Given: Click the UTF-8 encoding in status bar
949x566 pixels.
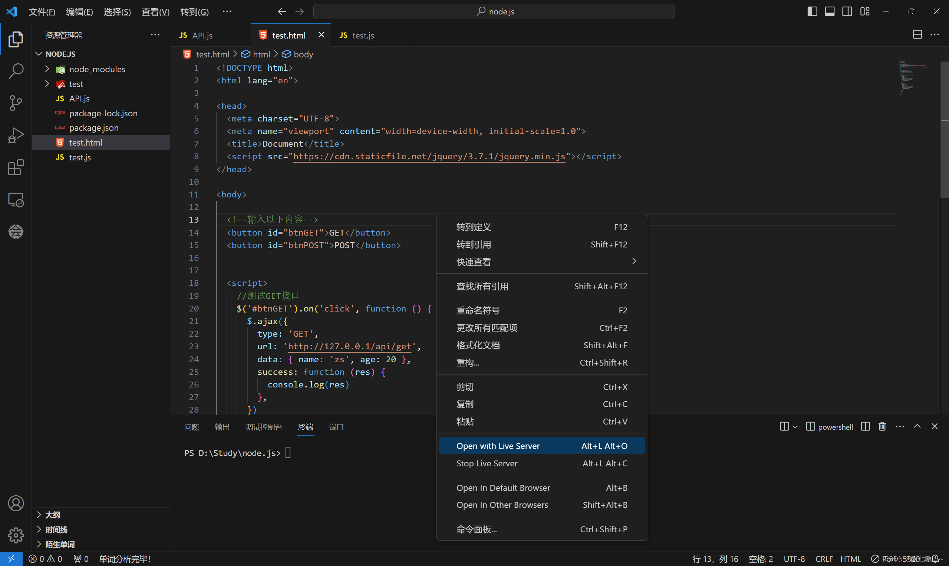Looking at the screenshot, I should pyautogui.click(x=794, y=559).
